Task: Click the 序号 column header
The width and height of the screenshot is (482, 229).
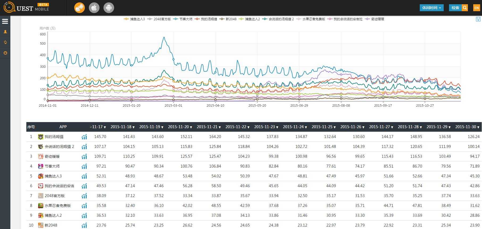Action: pos(31,127)
